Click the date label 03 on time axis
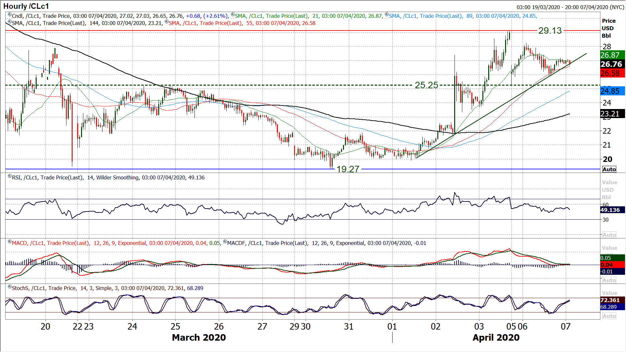The image size is (626, 352). [479, 326]
